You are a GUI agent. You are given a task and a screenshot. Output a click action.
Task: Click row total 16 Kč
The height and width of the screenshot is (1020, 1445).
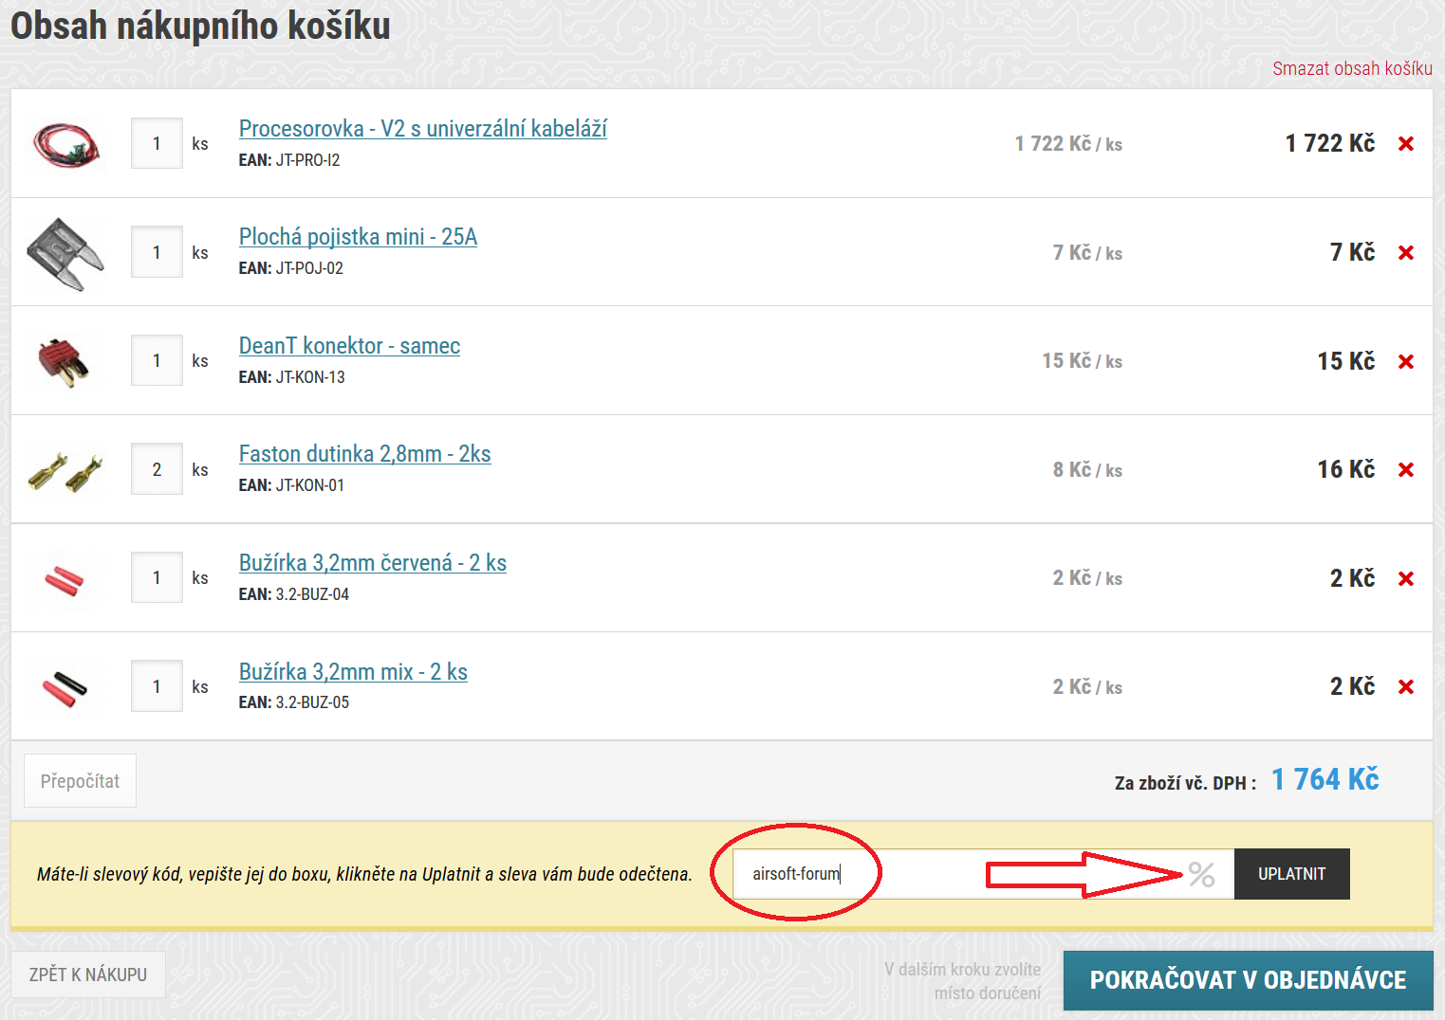coord(1345,469)
